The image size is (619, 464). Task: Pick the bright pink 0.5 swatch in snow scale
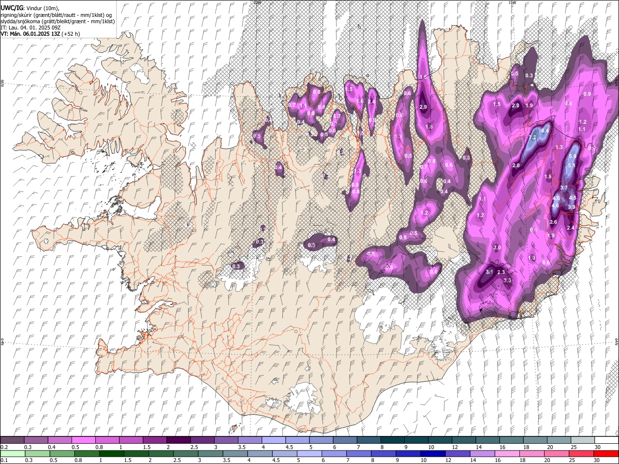(x=83, y=440)
